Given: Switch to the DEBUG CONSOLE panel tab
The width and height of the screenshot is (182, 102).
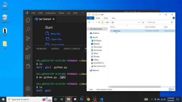Looking at the screenshot, I should pos(72,49).
